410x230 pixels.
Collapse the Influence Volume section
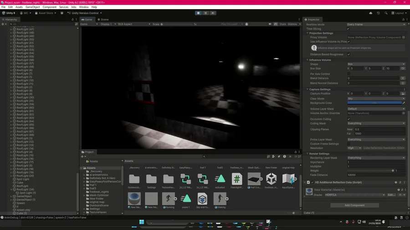tap(307, 60)
